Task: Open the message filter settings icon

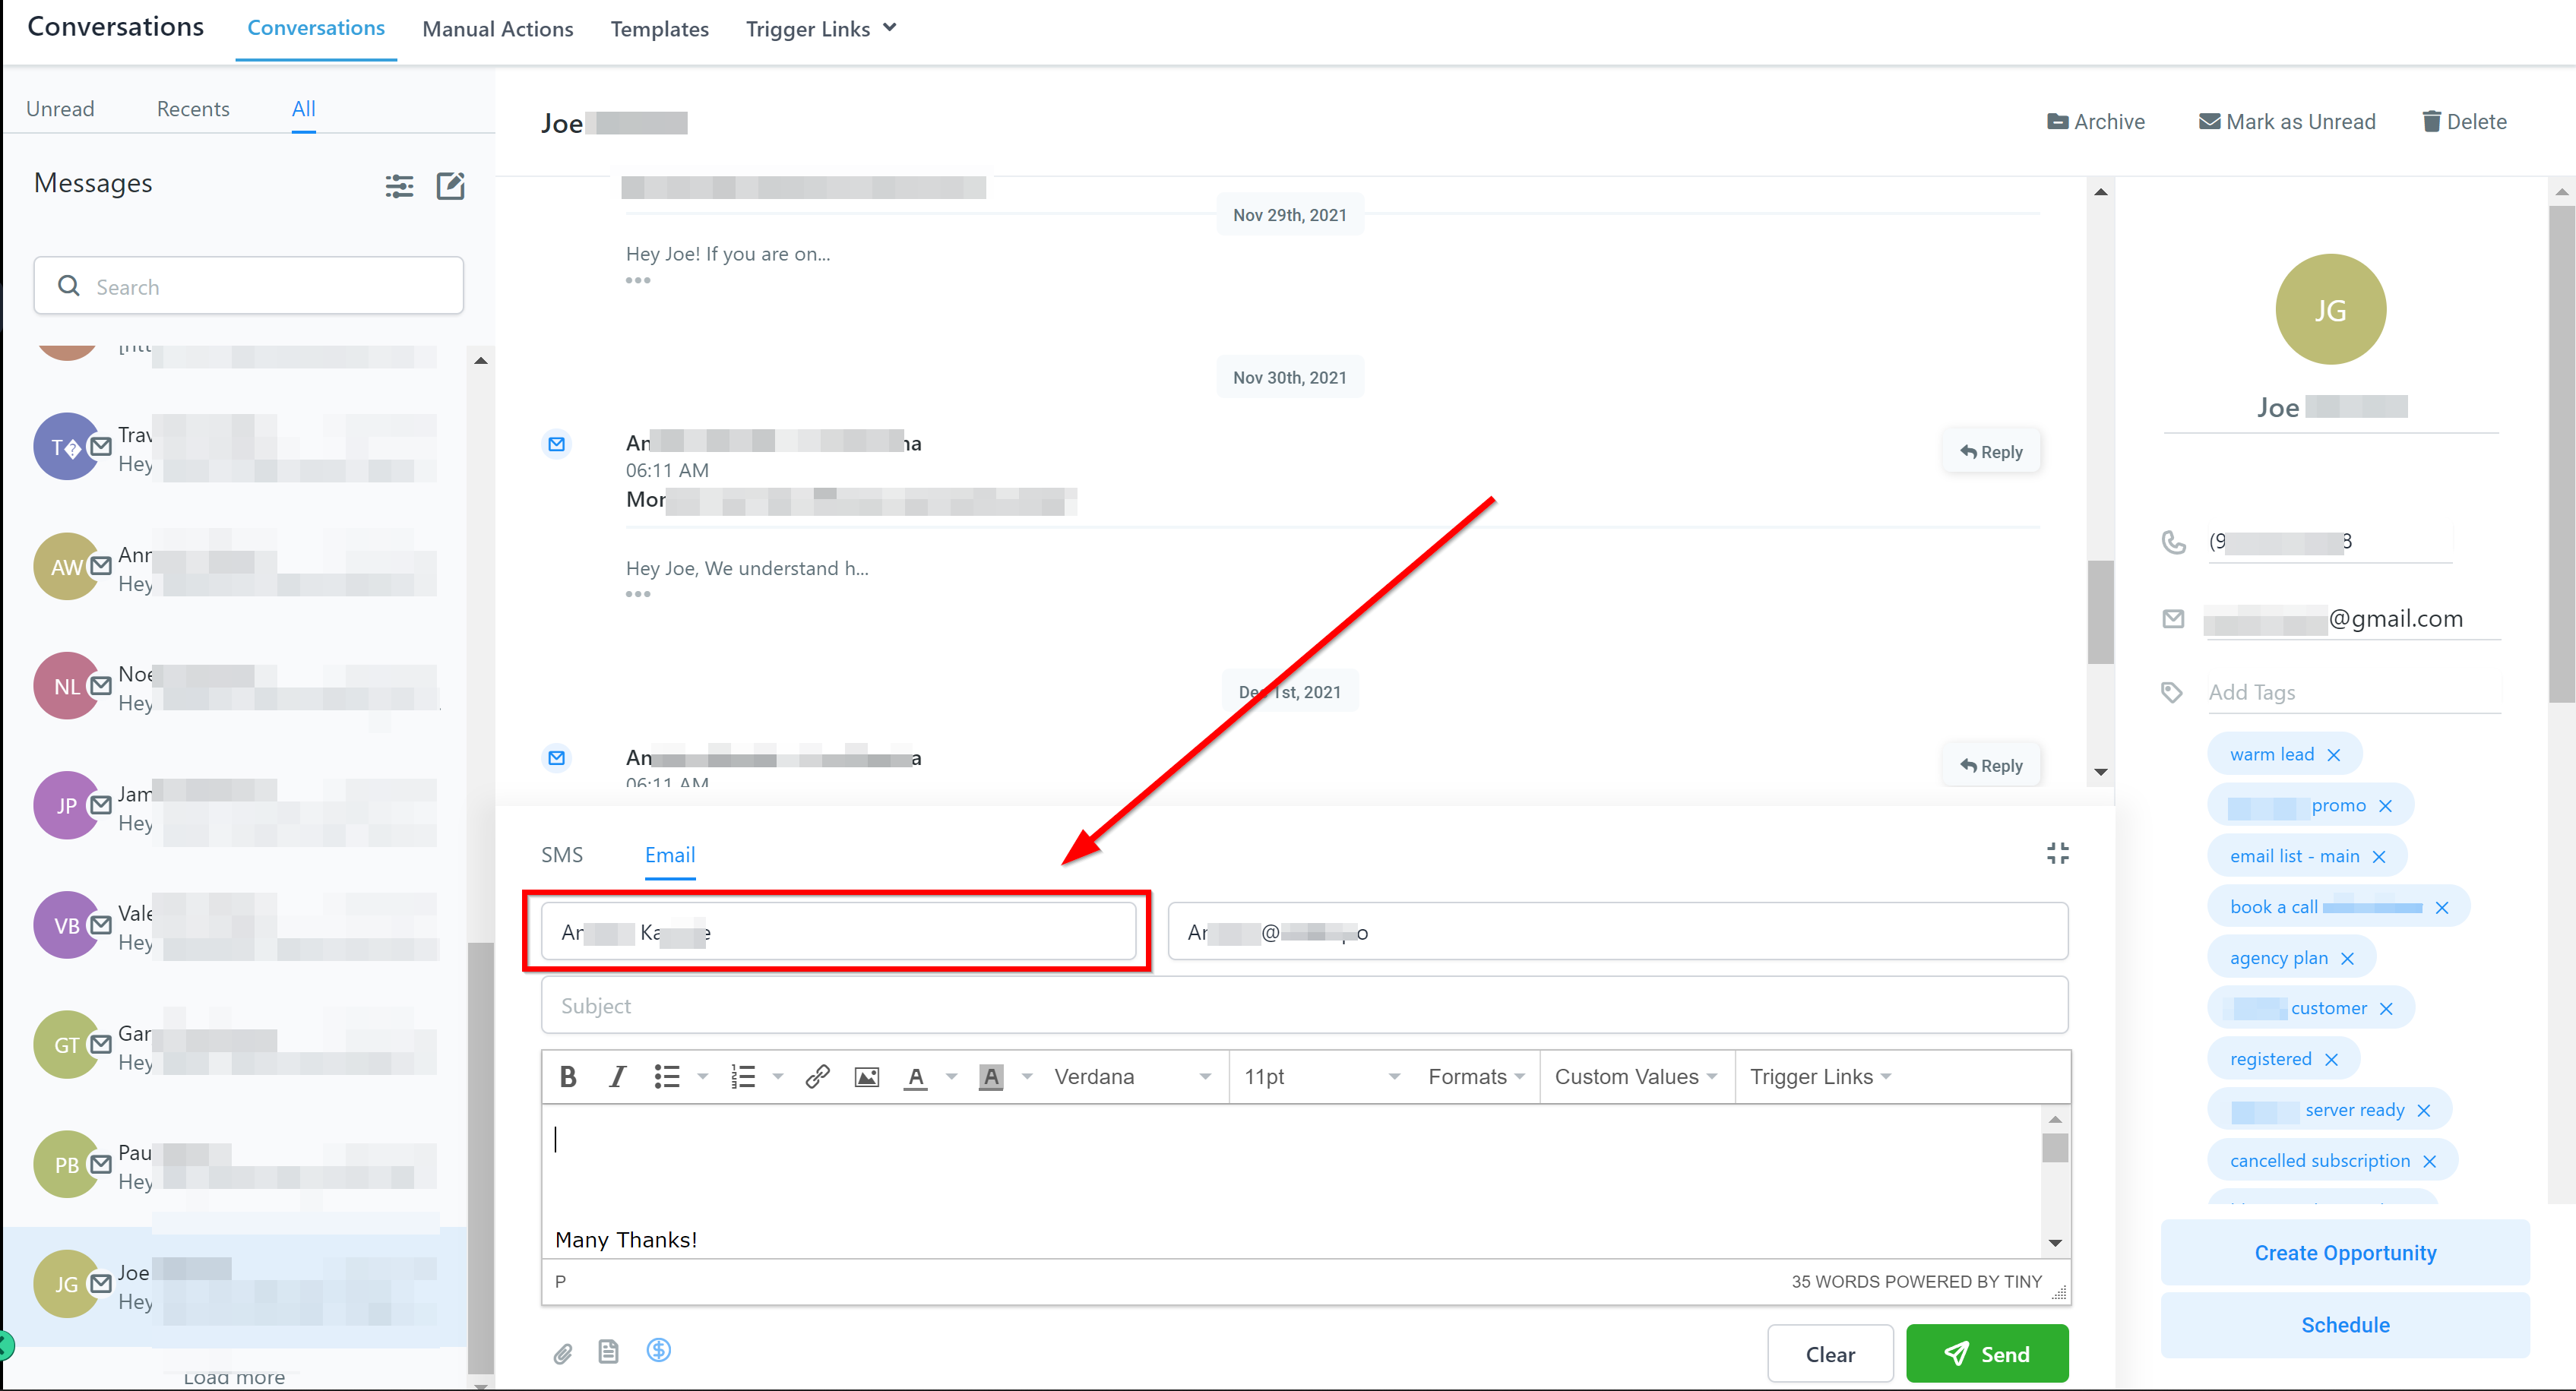Action: 399,185
